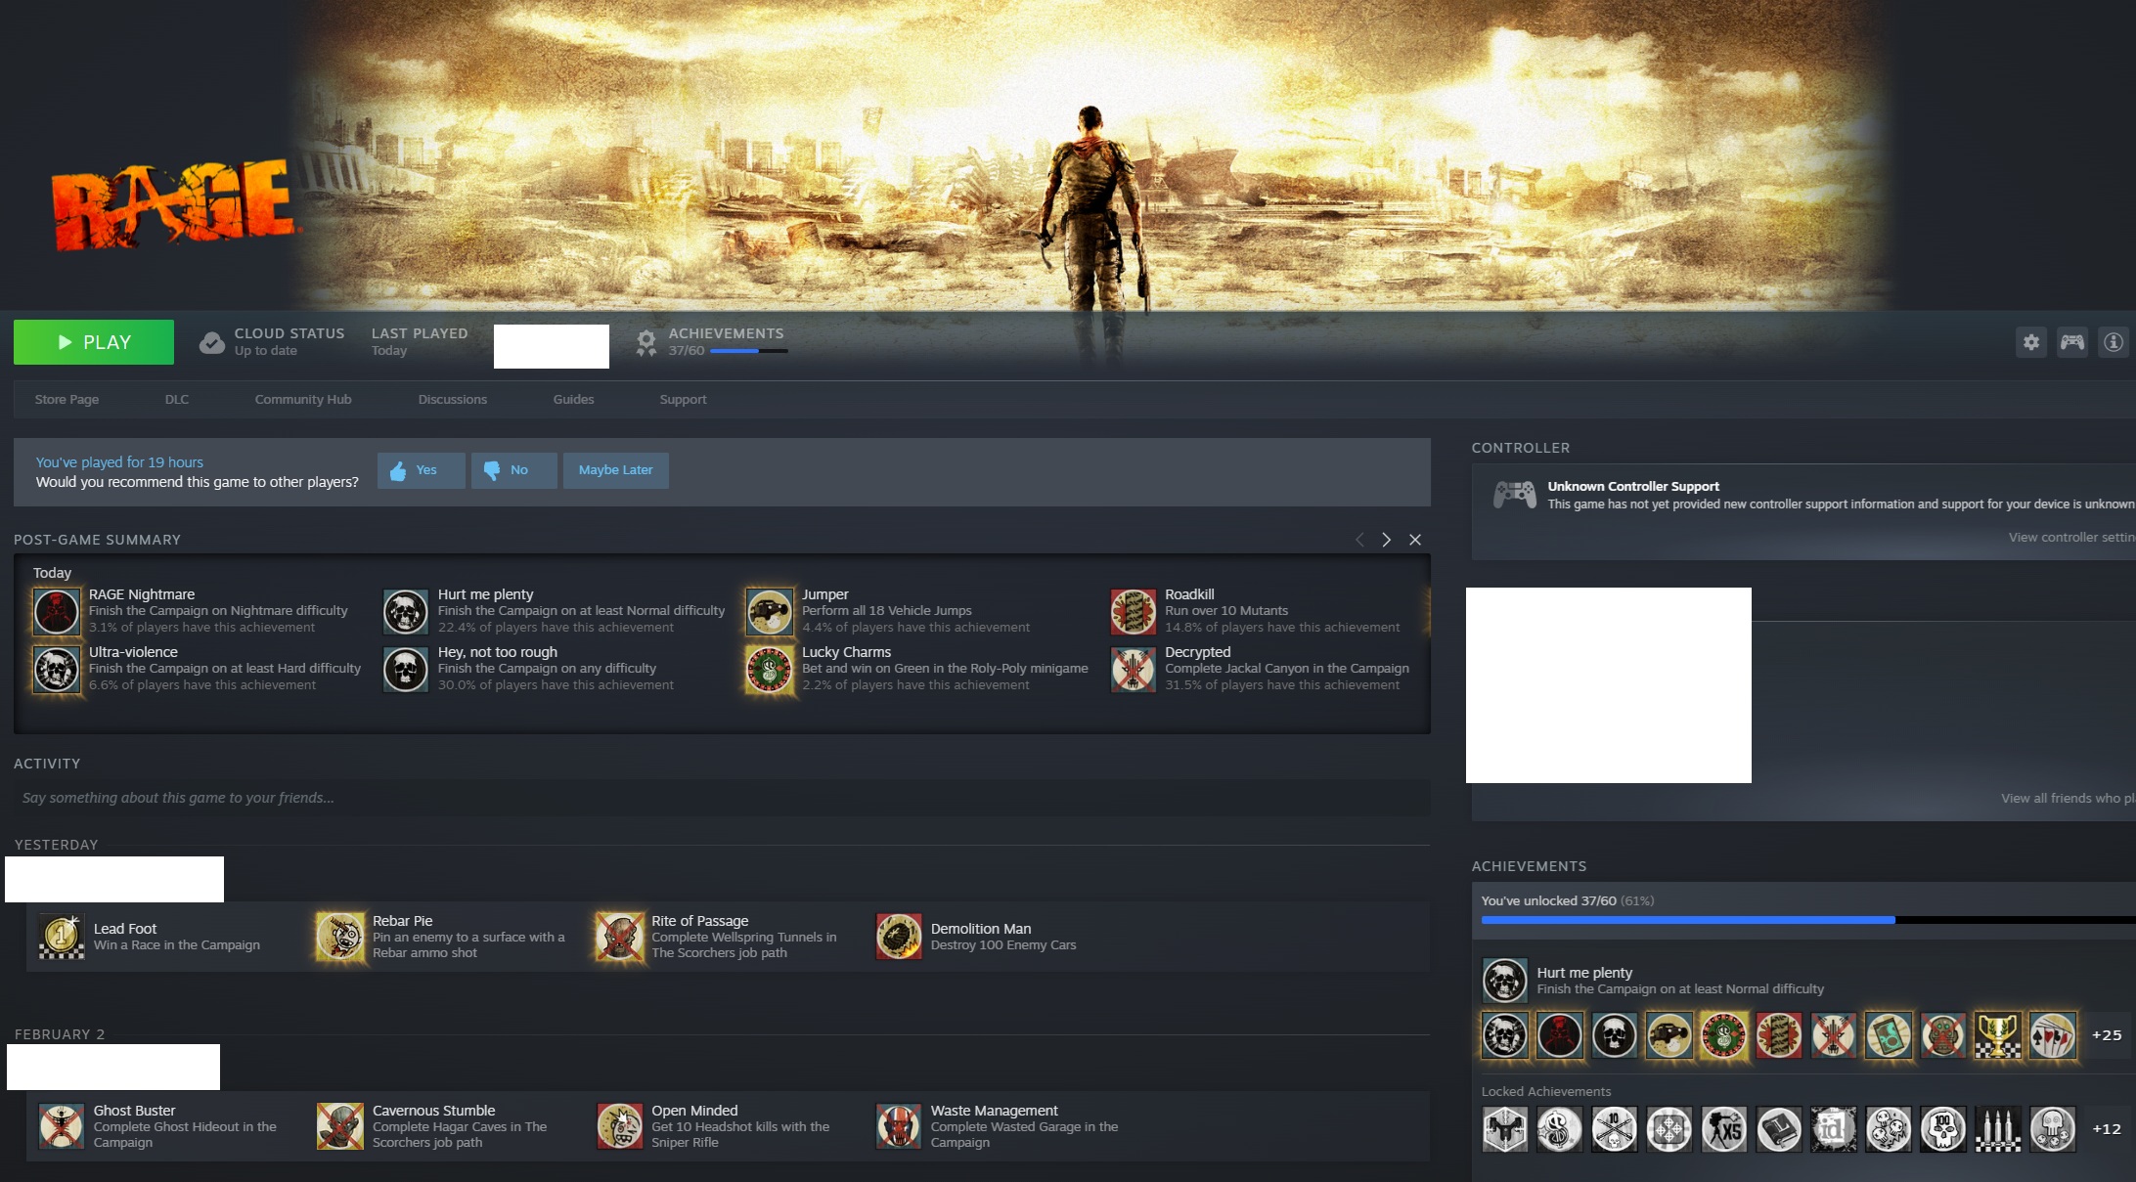Viewport: 2136px width, 1182px height.
Task: Open controller configuration icon
Action: (x=2071, y=342)
